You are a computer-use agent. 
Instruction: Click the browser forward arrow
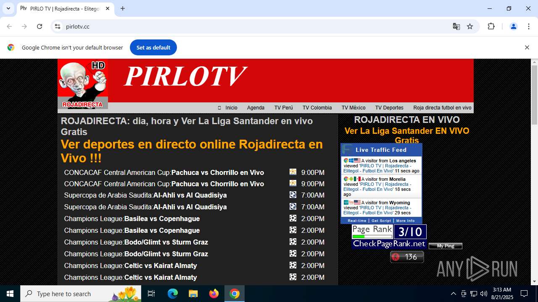[x=24, y=26]
